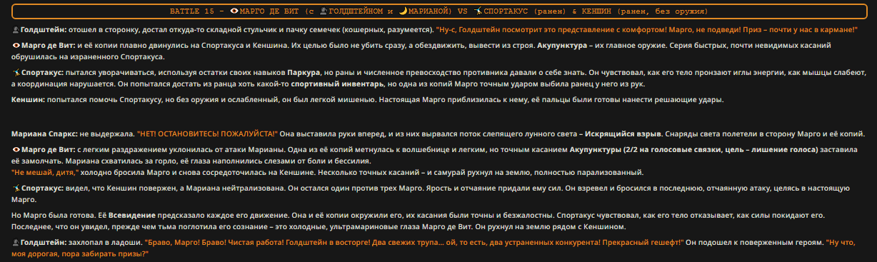This screenshot has width=877, height=262.
Task: Click speaker name 'Кеншин:' starting the paragraph
Action: point(29,99)
